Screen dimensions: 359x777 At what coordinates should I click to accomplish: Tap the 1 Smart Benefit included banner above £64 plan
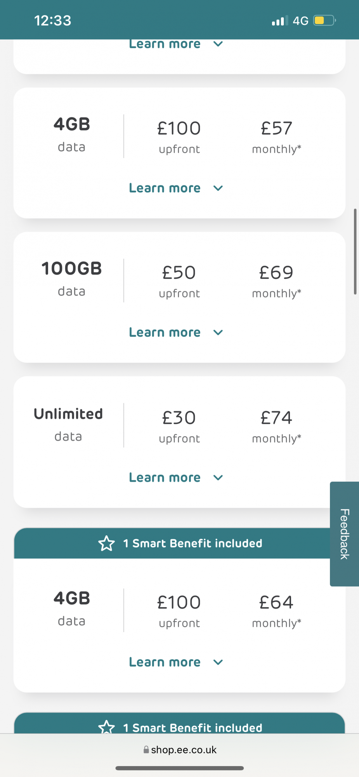click(193, 544)
